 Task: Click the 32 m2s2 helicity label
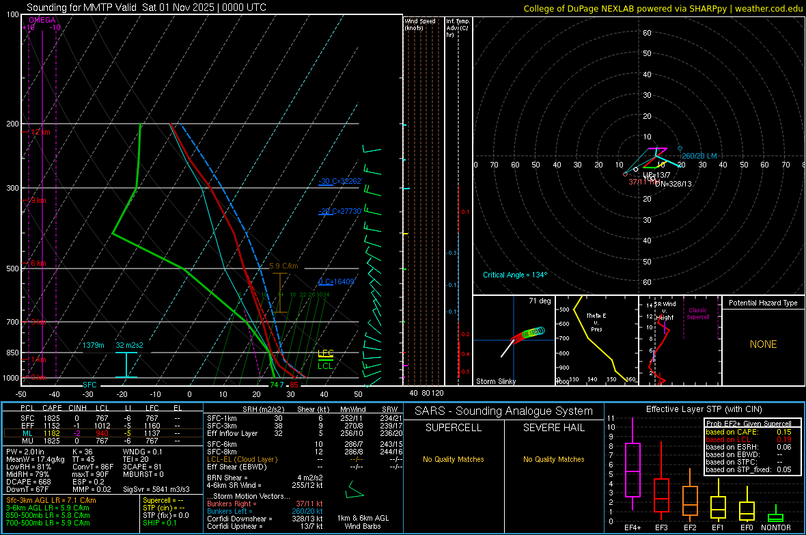[129, 345]
